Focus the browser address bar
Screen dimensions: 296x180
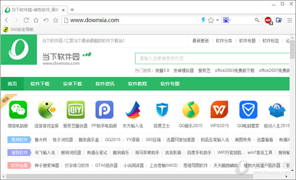click(132, 20)
